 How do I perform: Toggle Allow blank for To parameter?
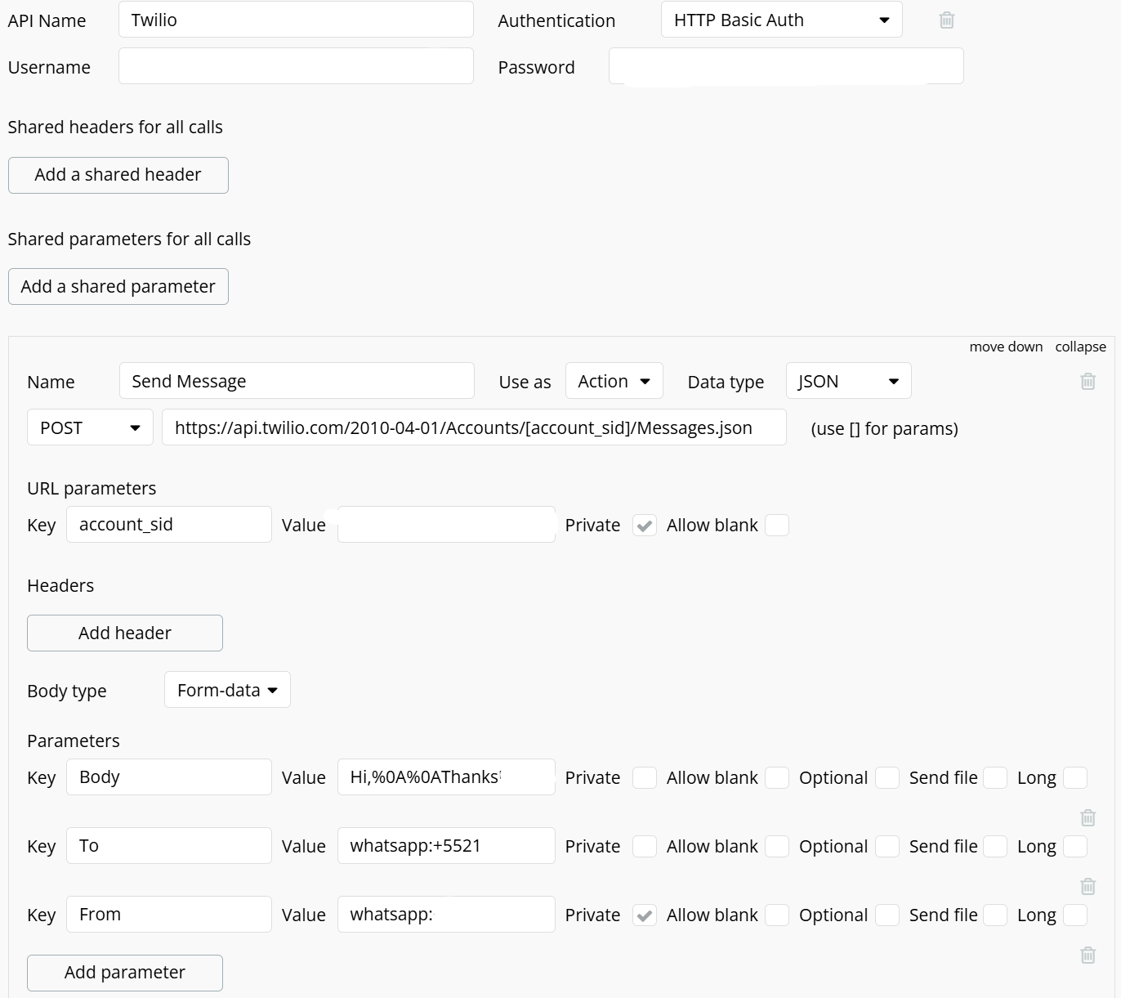tap(777, 847)
